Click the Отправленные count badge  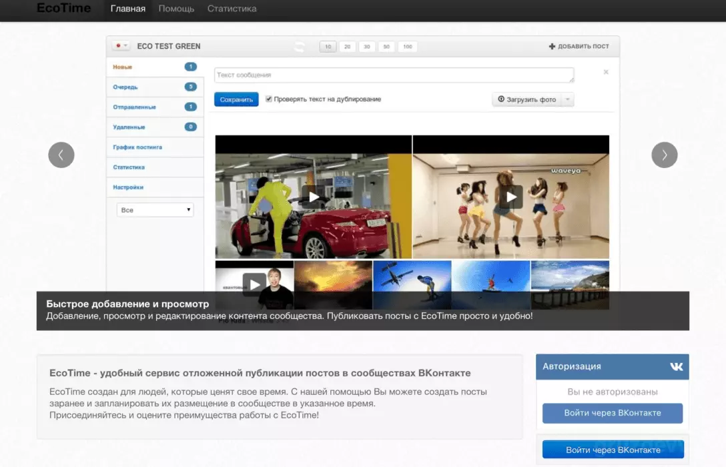point(190,107)
